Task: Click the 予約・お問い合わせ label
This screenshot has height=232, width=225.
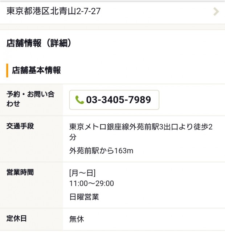Action: [x=30, y=95]
